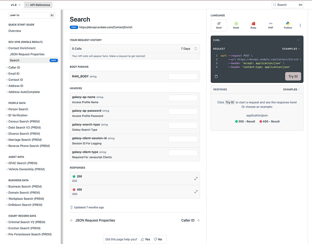Open Vehicle Ownership (PREM) in sidebar

coord(27,169)
